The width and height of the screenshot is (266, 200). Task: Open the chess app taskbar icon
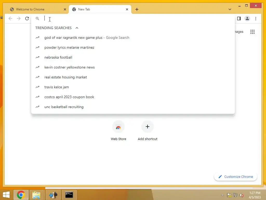(x=53, y=195)
